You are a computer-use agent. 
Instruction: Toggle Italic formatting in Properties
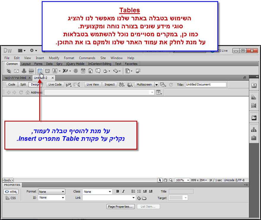(x=123, y=191)
